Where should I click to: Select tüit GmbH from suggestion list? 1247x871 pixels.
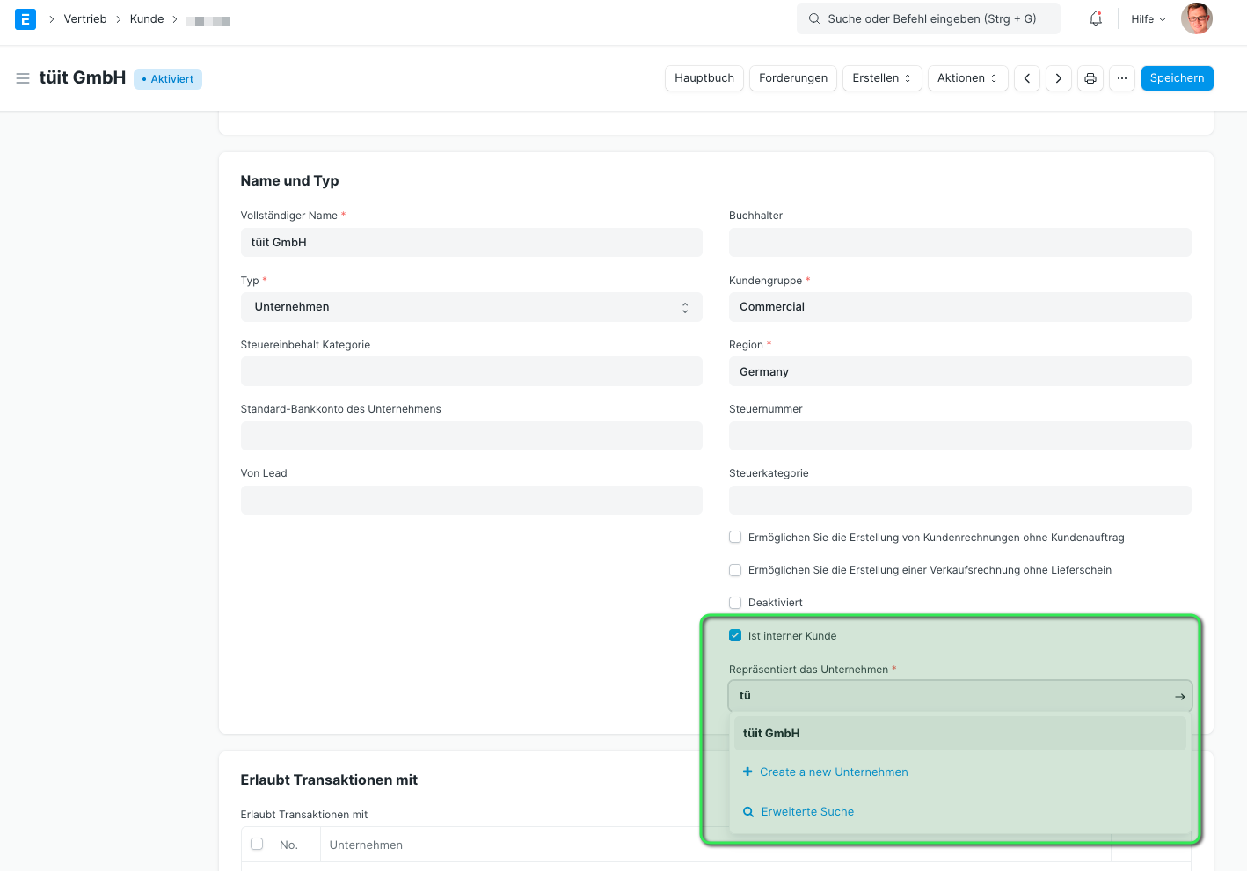(x=960, y=733)
